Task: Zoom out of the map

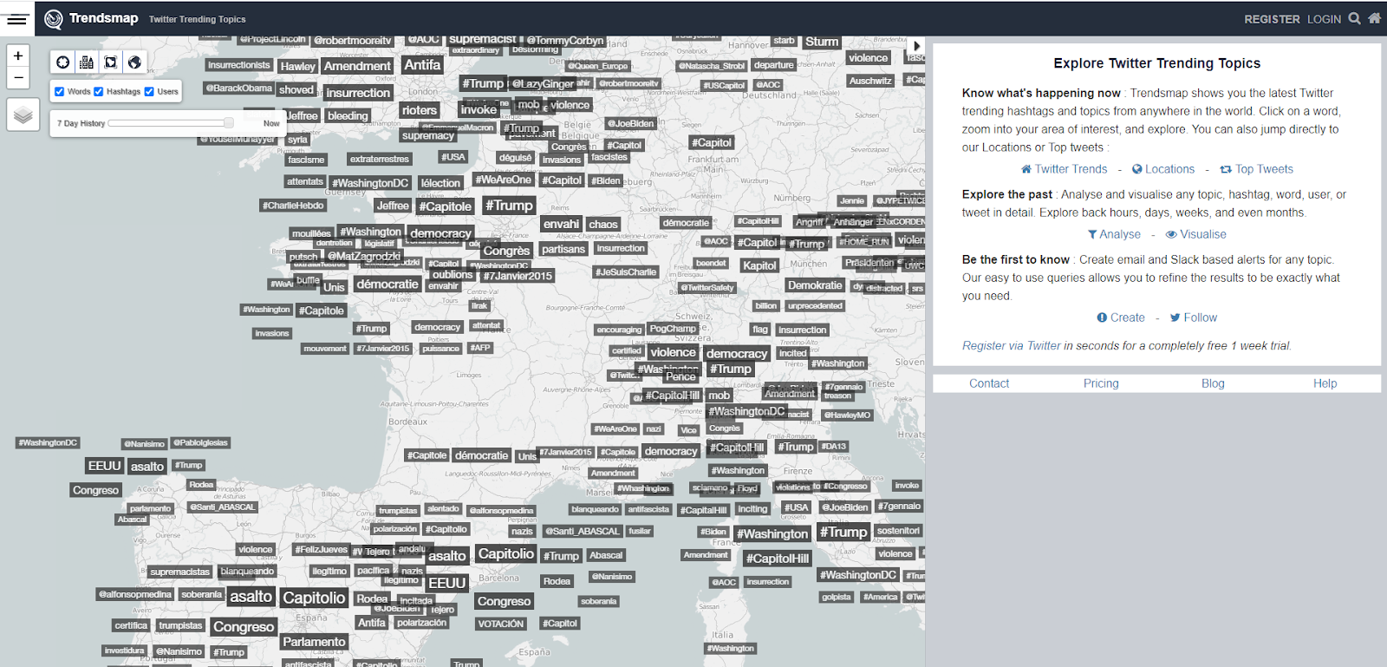Action: coord(18,78)
